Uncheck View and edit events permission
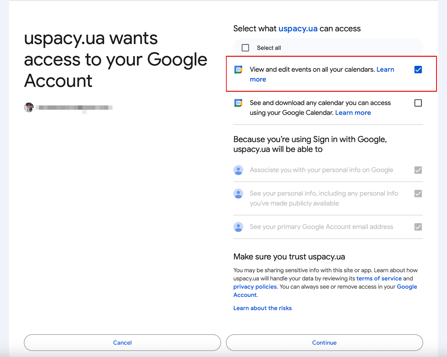447x357 pixels. click(418, 69)
